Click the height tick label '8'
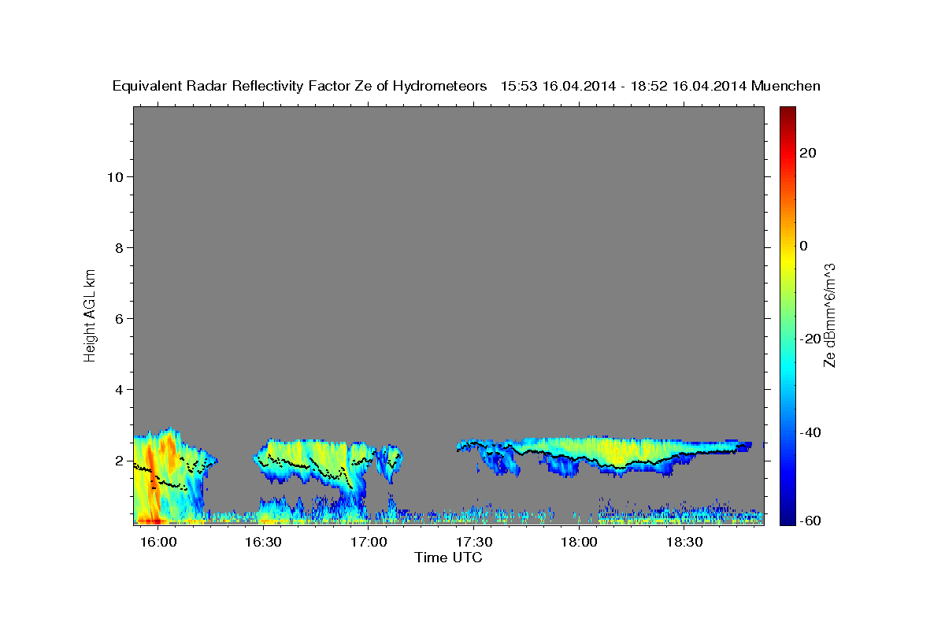This screenshot has width=945, height=630. 119,247
